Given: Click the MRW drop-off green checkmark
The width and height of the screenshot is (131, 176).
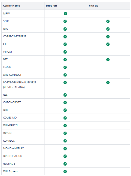Looking at the screenshot, I should (x=65, y=14).
